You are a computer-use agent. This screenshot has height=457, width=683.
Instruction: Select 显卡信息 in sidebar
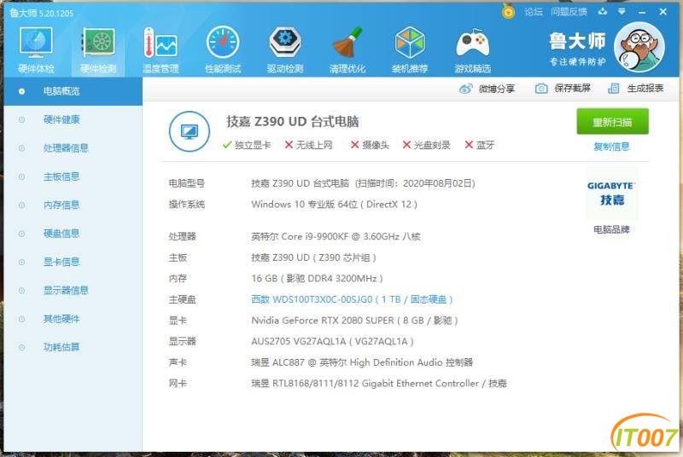73,262
